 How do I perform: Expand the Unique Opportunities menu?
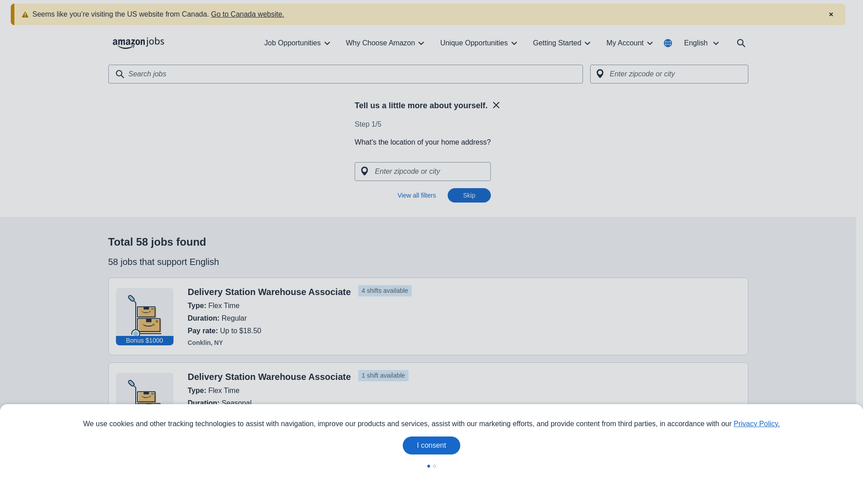coord(479,43)
